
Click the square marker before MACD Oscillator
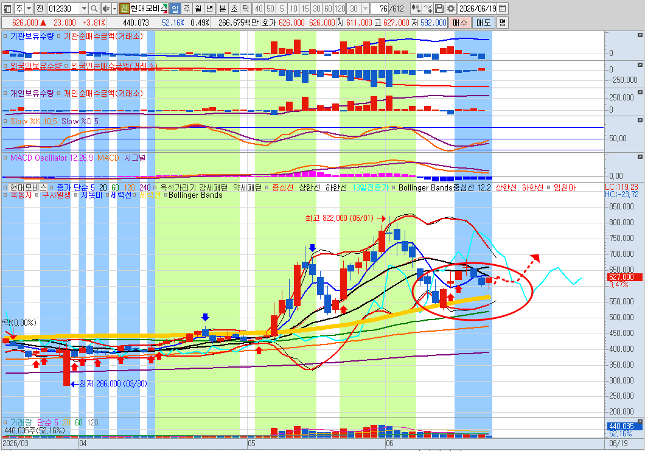(5, 158)
